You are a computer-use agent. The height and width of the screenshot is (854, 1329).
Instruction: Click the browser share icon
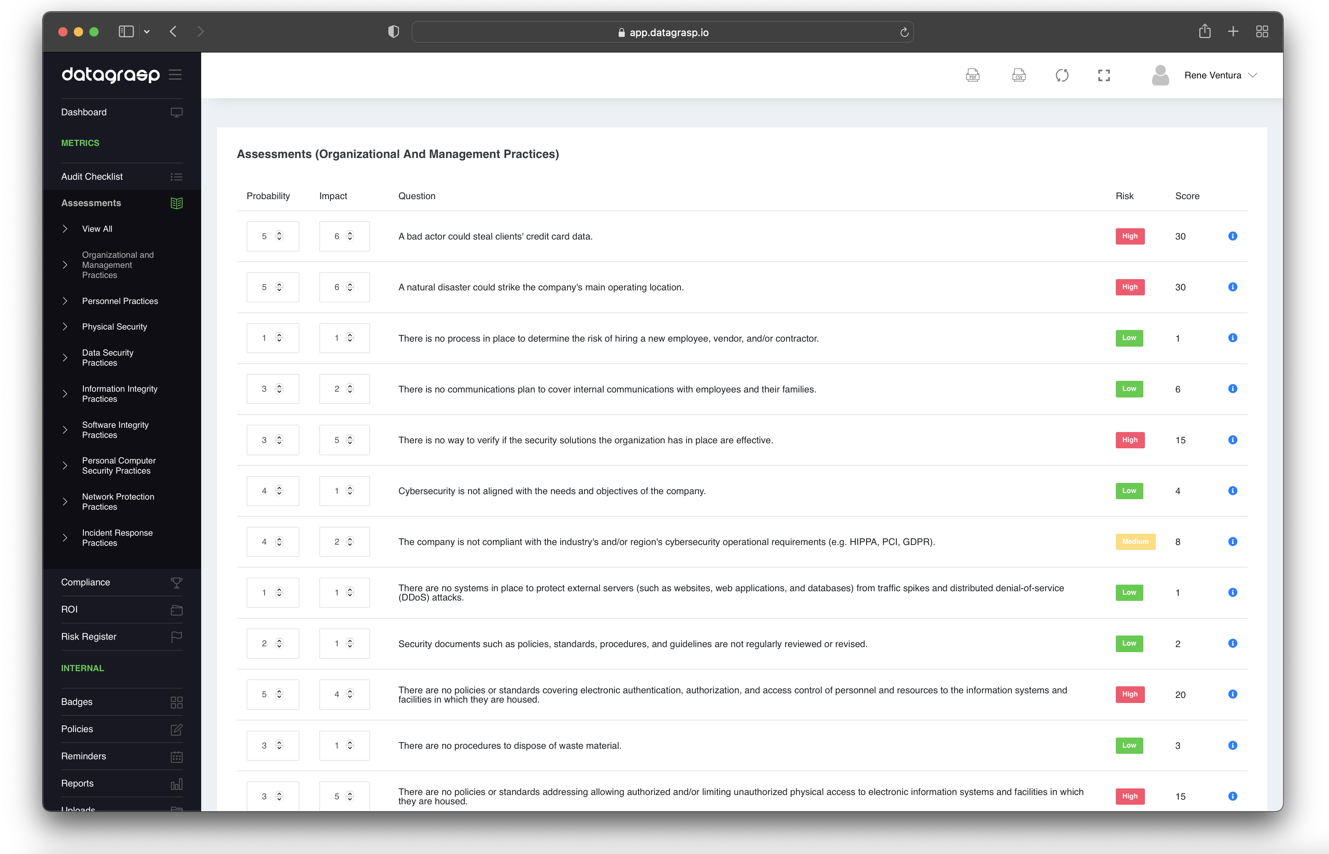click(1204, 31)
